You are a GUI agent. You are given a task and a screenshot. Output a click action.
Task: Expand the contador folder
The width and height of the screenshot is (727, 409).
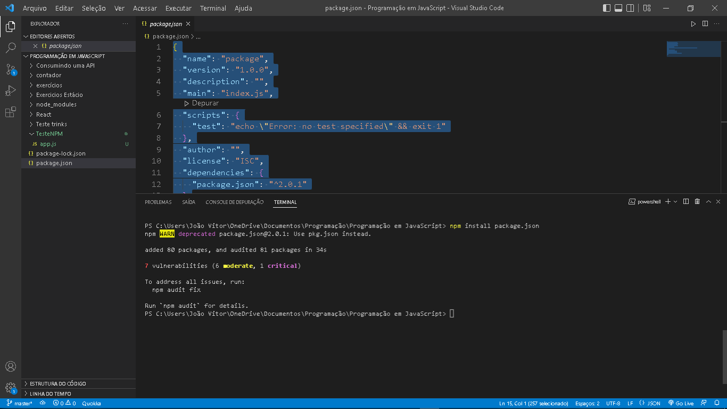pos(78,75)
